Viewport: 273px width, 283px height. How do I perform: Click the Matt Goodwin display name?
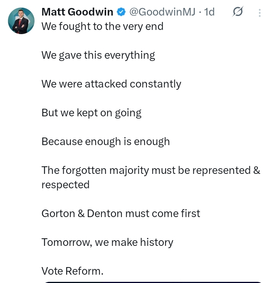point(77,12)
